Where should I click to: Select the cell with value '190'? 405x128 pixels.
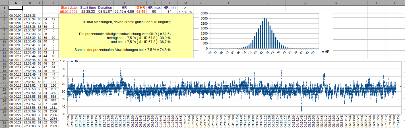pos(53,86)
